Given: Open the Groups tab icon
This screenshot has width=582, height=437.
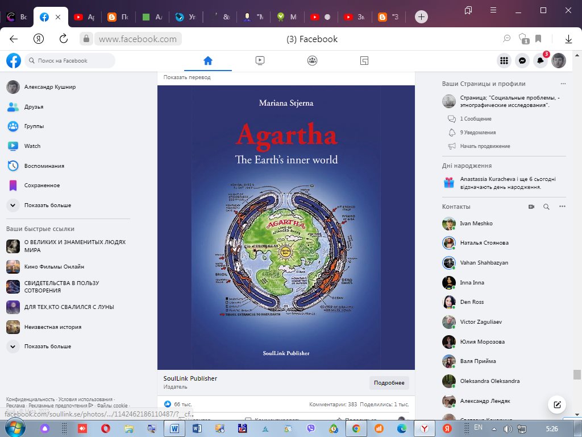Looking at the screenshot, I should coord(312,60).
